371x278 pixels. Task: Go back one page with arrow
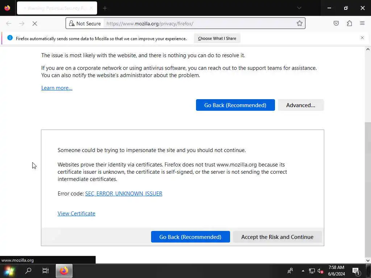pos(9,24)
